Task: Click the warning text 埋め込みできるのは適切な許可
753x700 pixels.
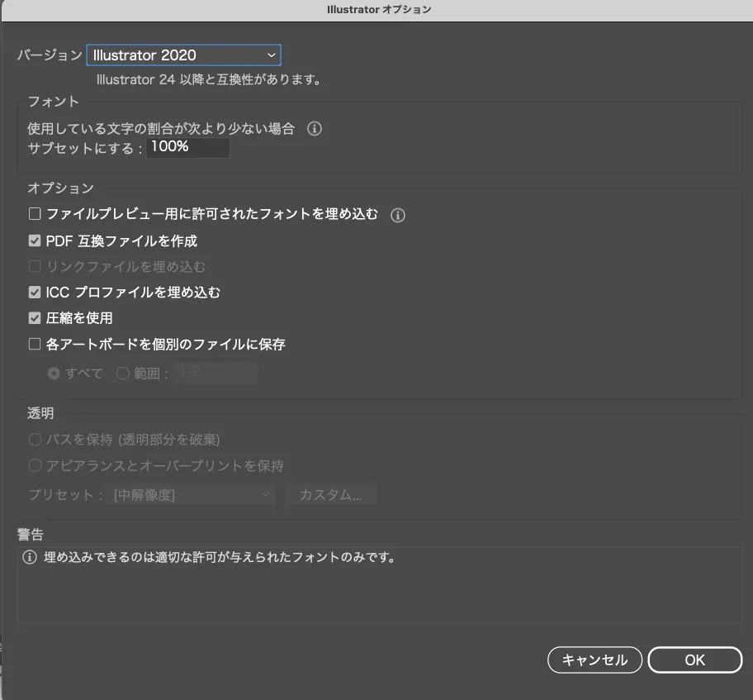Action: 220,557
